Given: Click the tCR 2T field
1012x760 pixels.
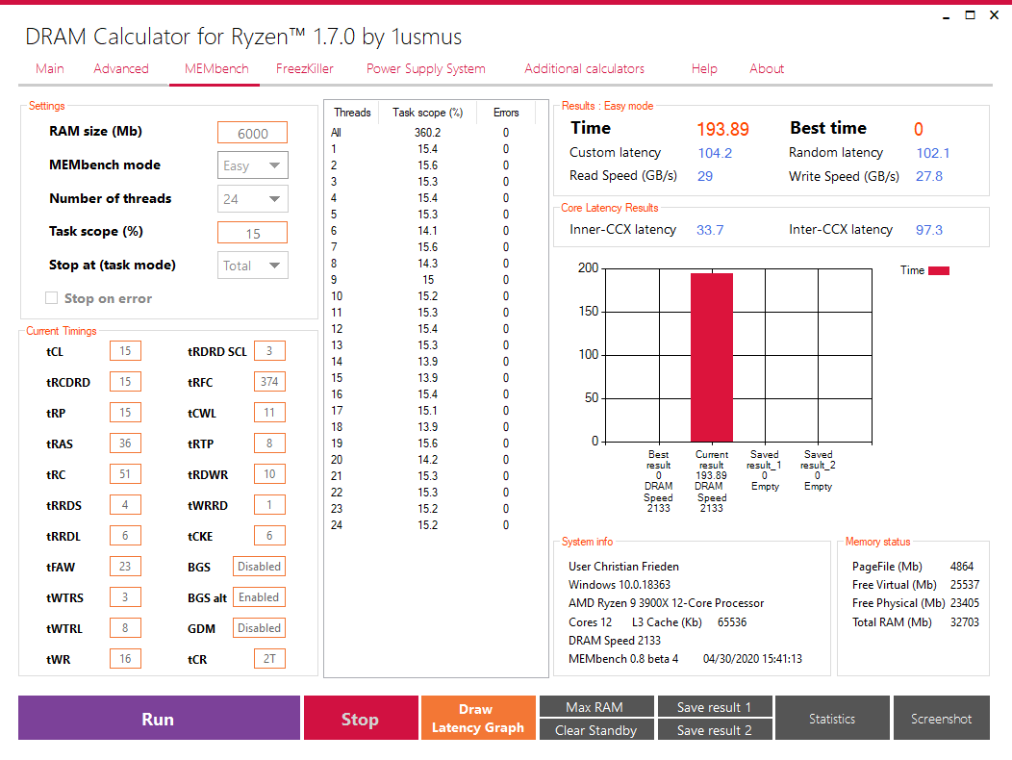Looking at the screenshot, I should (269, 659).
